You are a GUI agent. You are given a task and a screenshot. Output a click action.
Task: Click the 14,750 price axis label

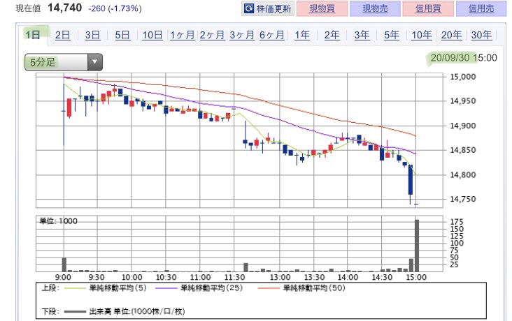pyautogui.click(x=463, y=199)
